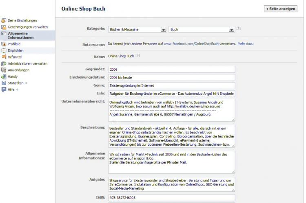The image size is (306, 203).
Task: Click the help marker next to Name
Action: point(137,56)
